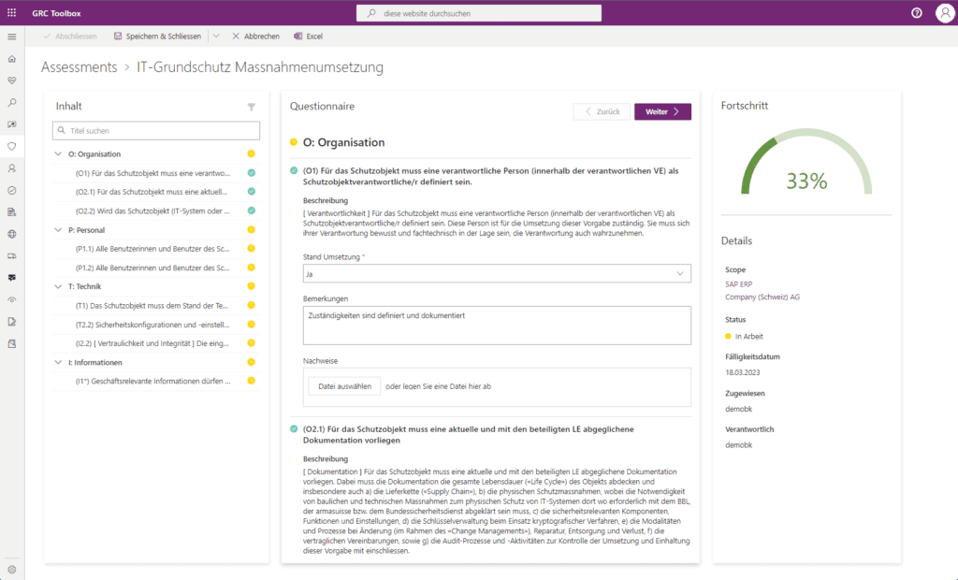Image resolution: width=958 pixels, height=580 pixels.
Task: Open the globe icon in sidebar
Action: click(11, 234)
